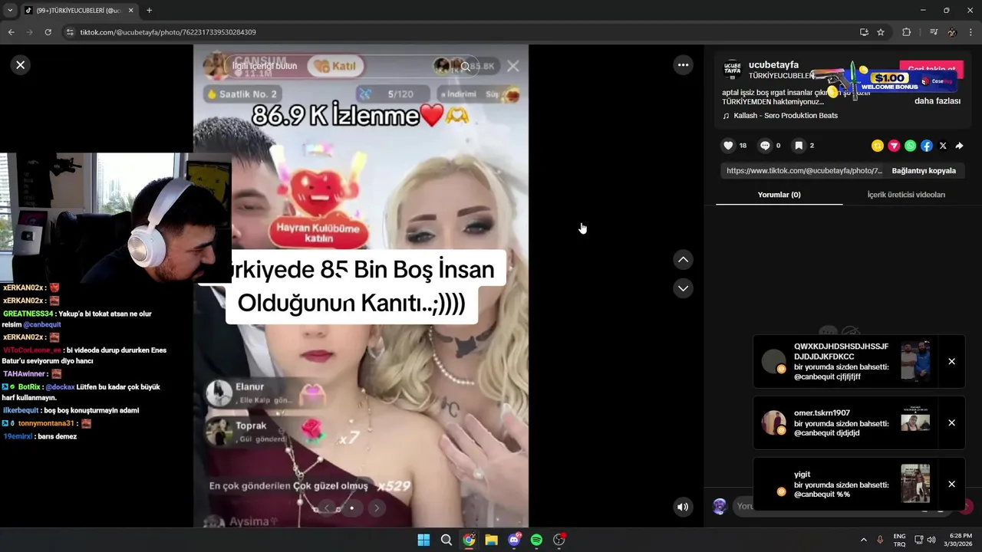Go to previous photo slide arrow
Viewport: 982px width, 552px height.
click(x=328, y=508)
